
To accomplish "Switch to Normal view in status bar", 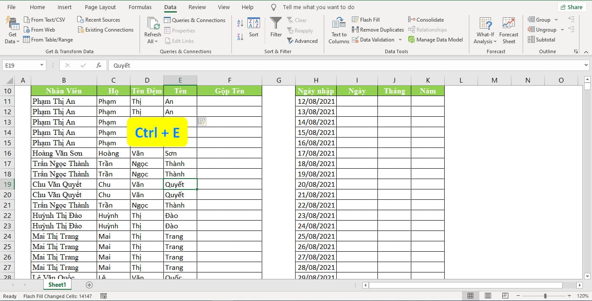I will coord(470,296).
